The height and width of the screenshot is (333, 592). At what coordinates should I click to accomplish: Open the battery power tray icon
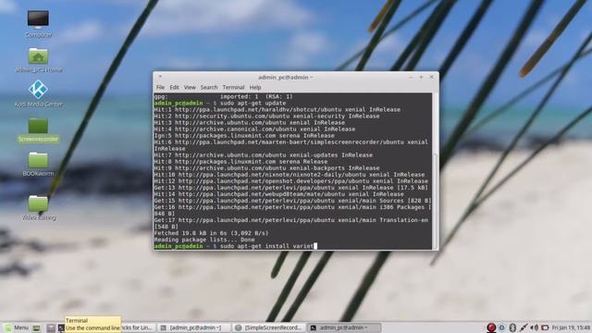(x=545, y=327)
